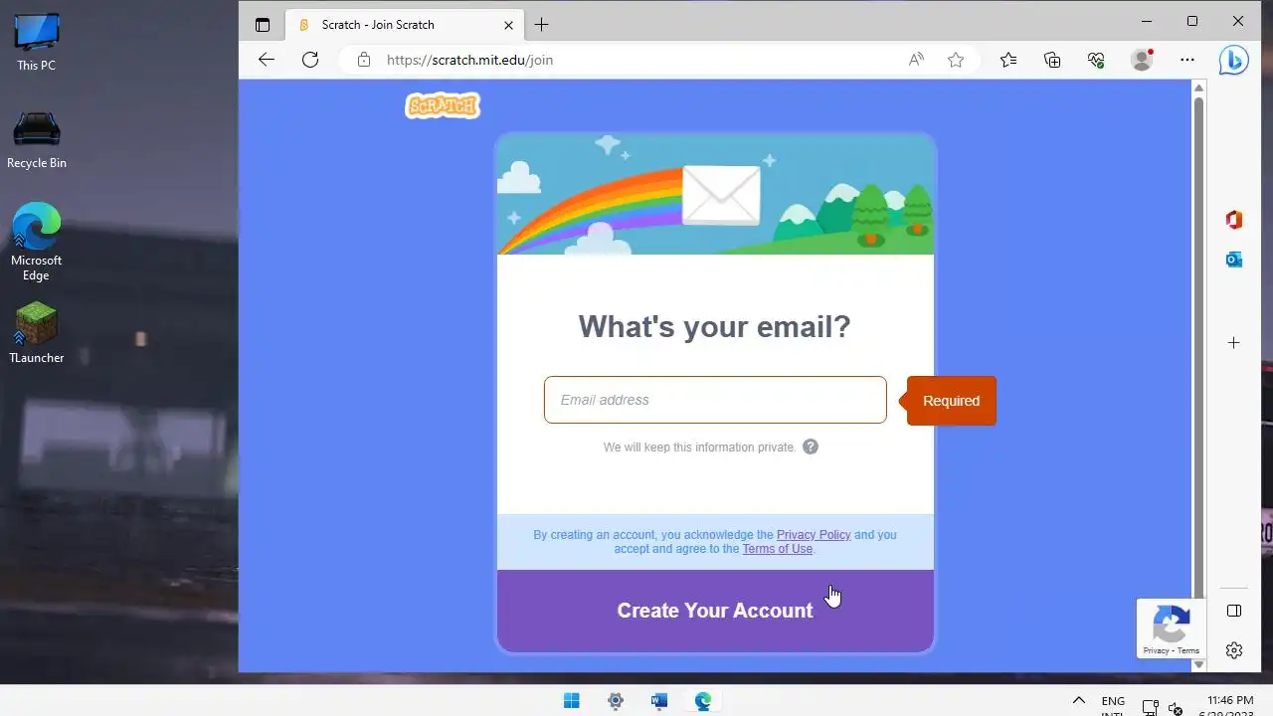Click the Scratch logo on the page

pos(443,105)
